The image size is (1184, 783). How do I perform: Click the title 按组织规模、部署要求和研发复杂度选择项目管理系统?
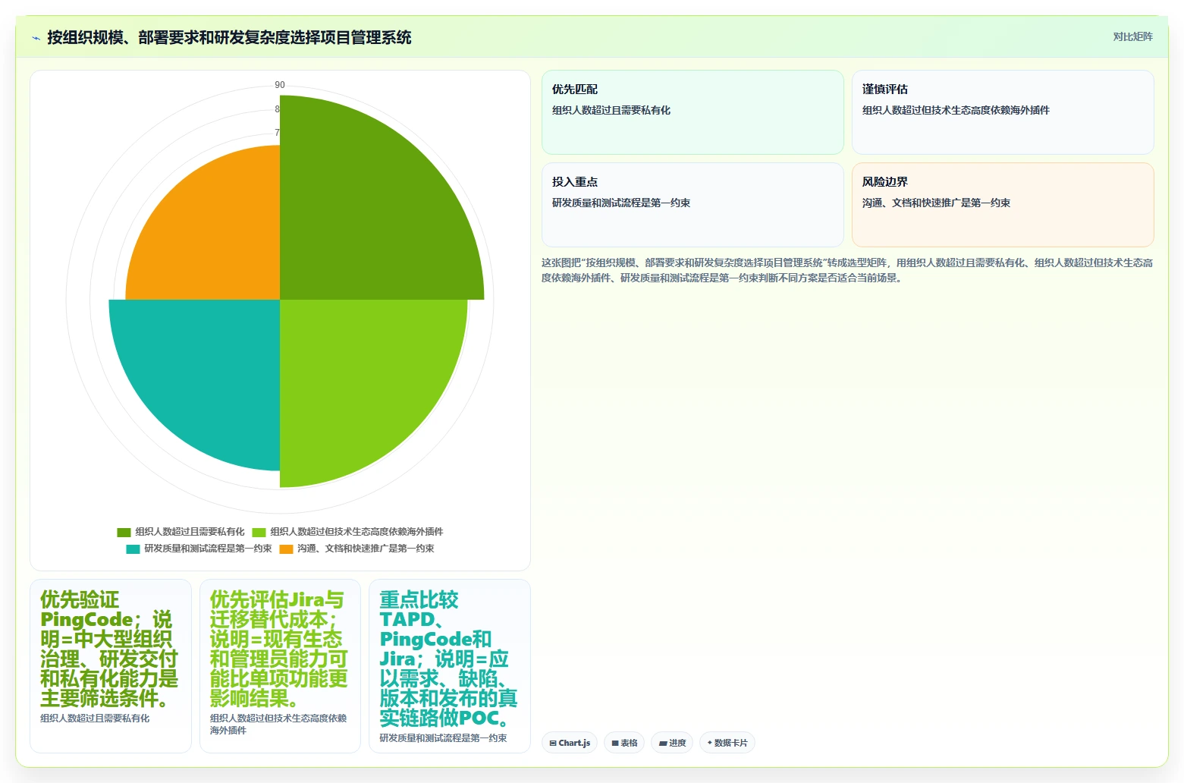pyautogui.click(x=229, y=37)
